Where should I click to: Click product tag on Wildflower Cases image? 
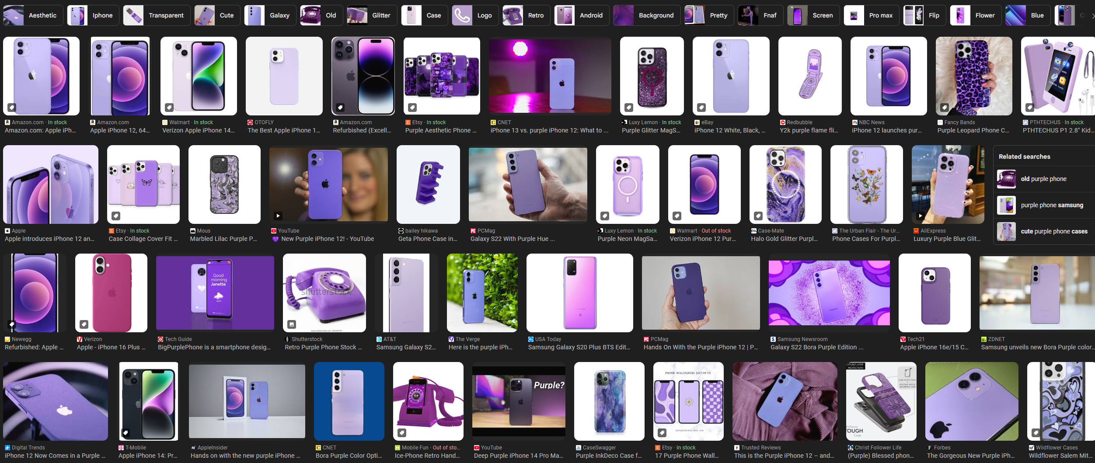(x=1036, y=432)
